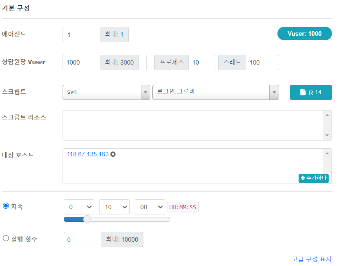Click the 추가하다 add host button
The height and width of the screenshot is (266, 338).
pos(314,178)
